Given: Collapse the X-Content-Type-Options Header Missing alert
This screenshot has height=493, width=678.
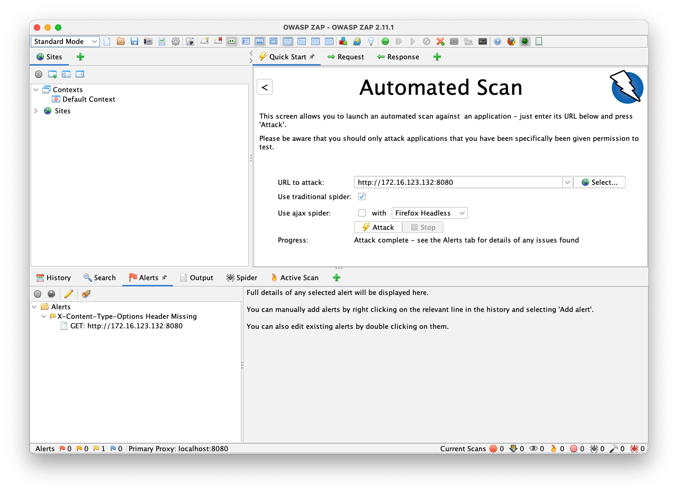Looking at the screenshot, I should (44, 316).
